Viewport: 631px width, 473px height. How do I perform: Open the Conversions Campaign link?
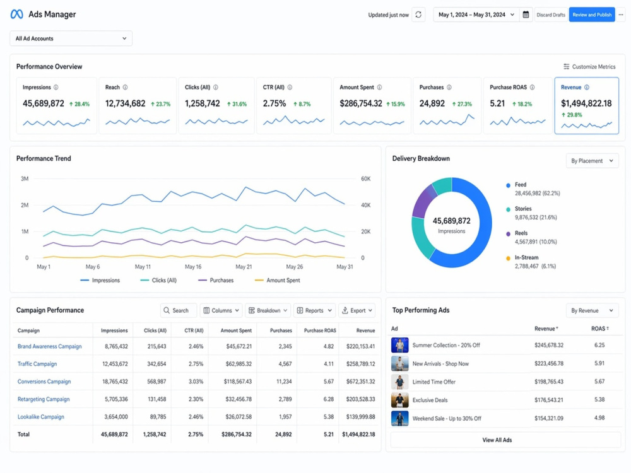[44, 382]
